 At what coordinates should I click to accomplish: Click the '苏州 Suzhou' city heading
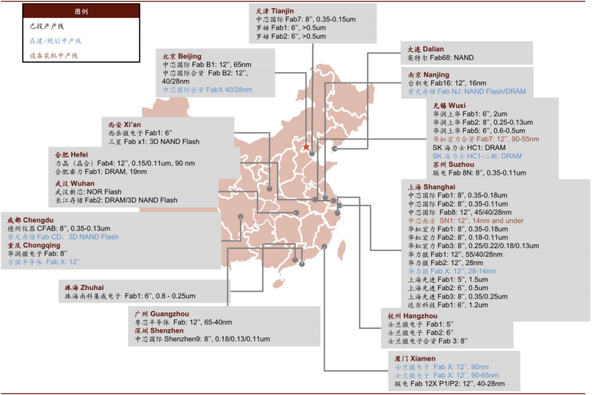(x=453, y=164)
